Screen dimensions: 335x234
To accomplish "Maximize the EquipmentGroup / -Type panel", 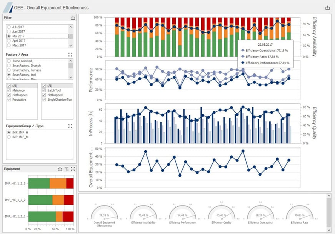I will 70,126.
